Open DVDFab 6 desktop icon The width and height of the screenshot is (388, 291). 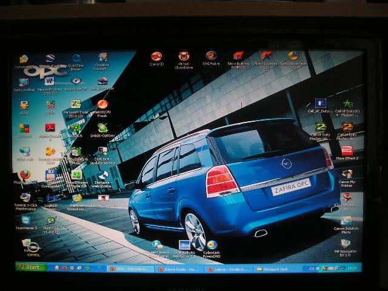(211, 57)
